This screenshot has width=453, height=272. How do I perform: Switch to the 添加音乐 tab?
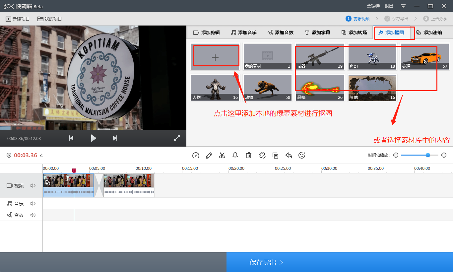click(243, 33)
